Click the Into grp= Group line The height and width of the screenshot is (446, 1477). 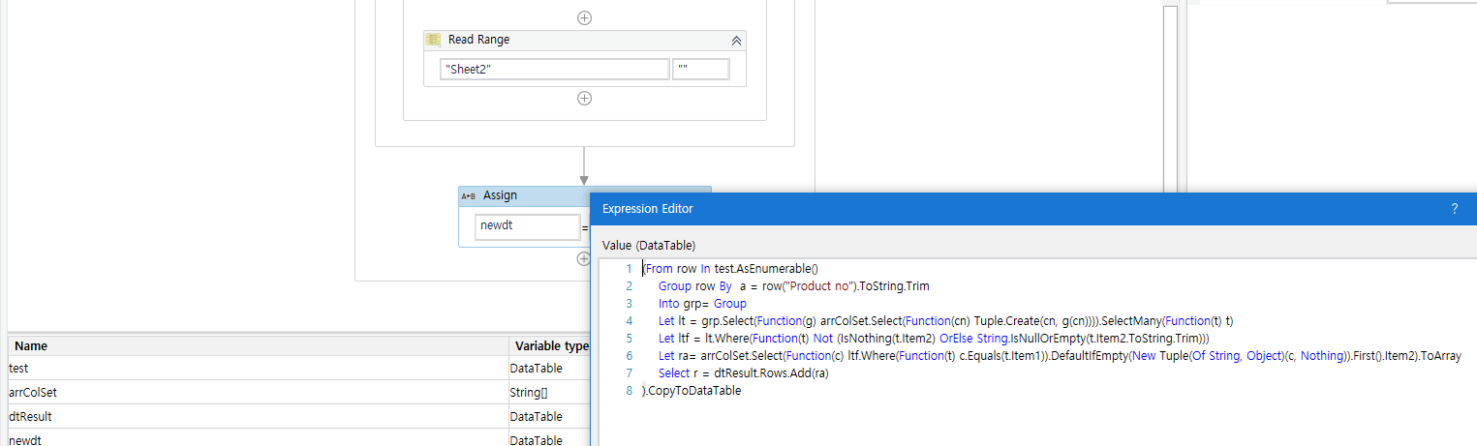(x=702, y=304)
